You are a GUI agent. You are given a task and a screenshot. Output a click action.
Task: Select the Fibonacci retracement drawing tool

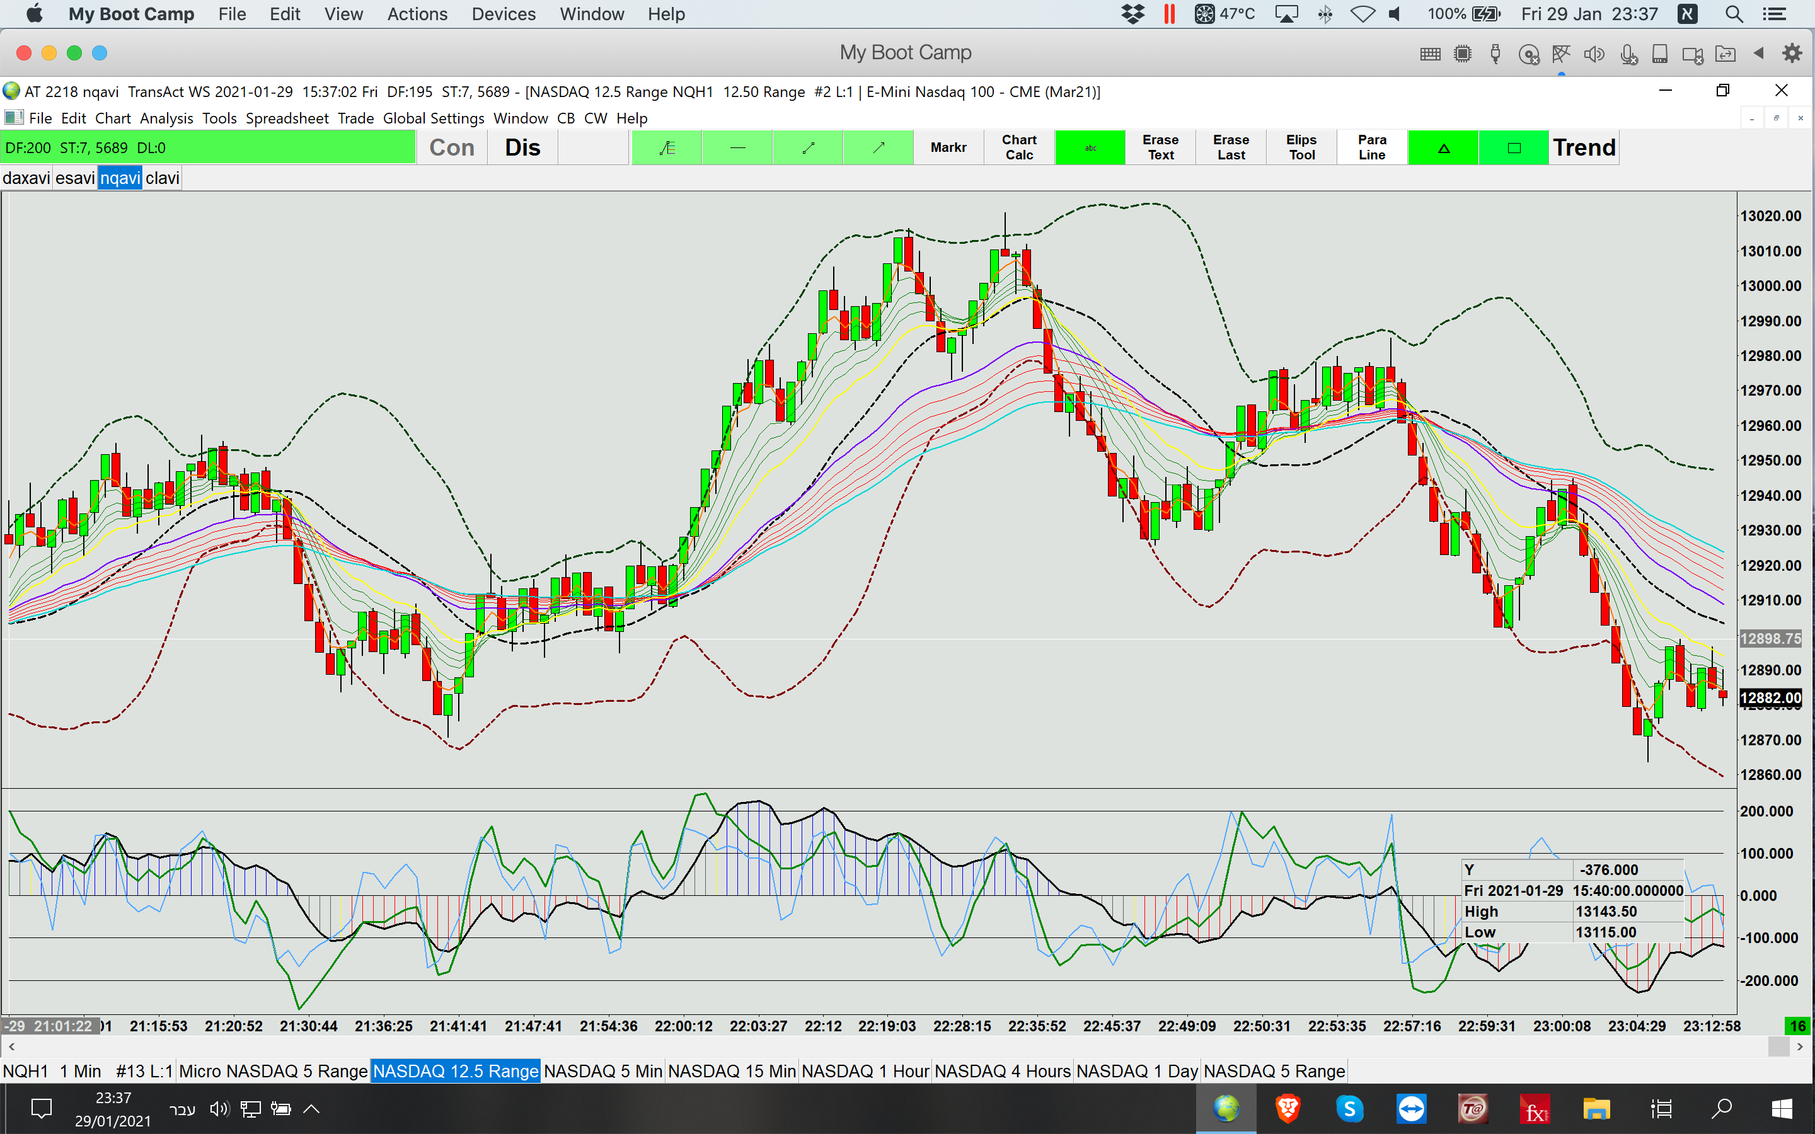pos(667,148)
